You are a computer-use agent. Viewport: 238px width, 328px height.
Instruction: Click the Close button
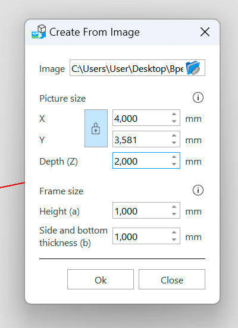pyautogui.click(x=172, y=279)
